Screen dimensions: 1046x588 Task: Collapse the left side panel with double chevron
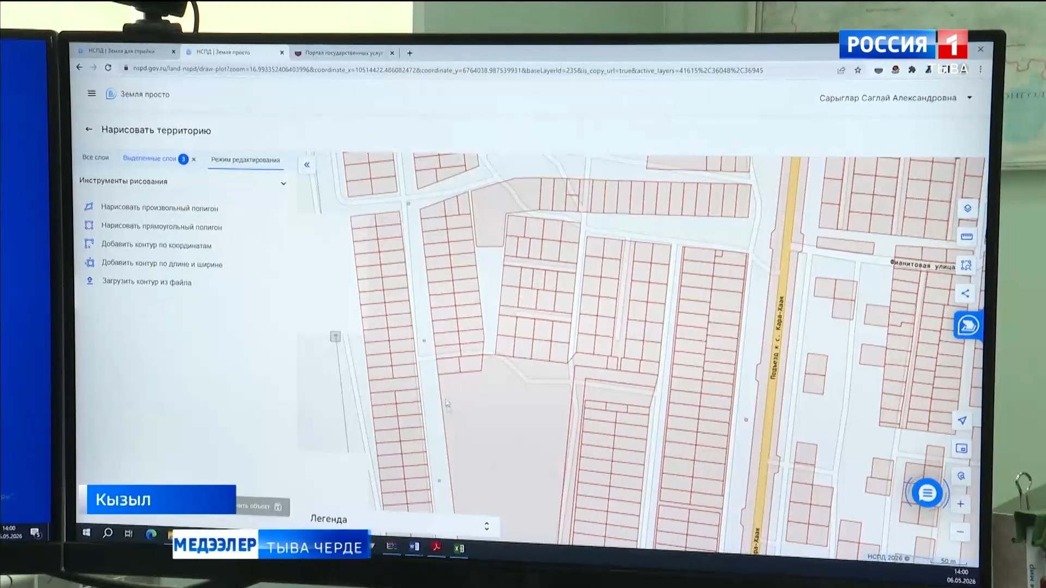tap(307, 164)
